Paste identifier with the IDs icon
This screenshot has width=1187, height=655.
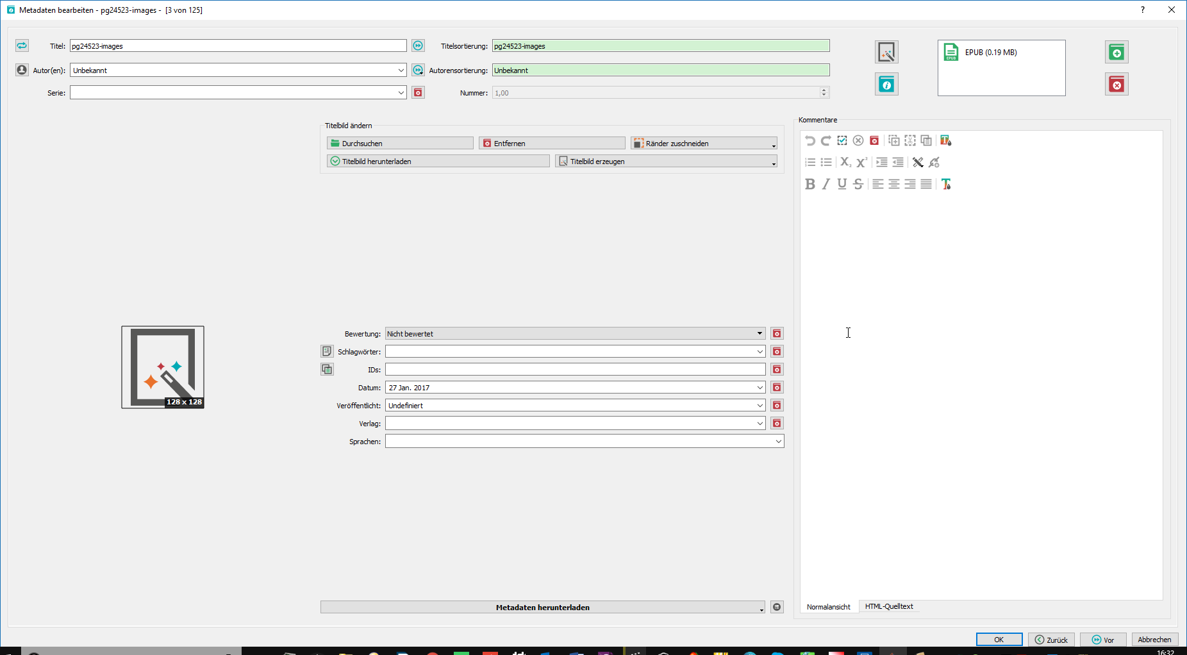pos(327,369)
